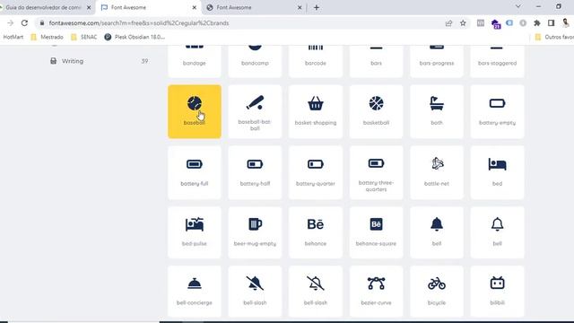The image size is (574, 323).
Task: Go forward in browser history
Action: point(10,23)
